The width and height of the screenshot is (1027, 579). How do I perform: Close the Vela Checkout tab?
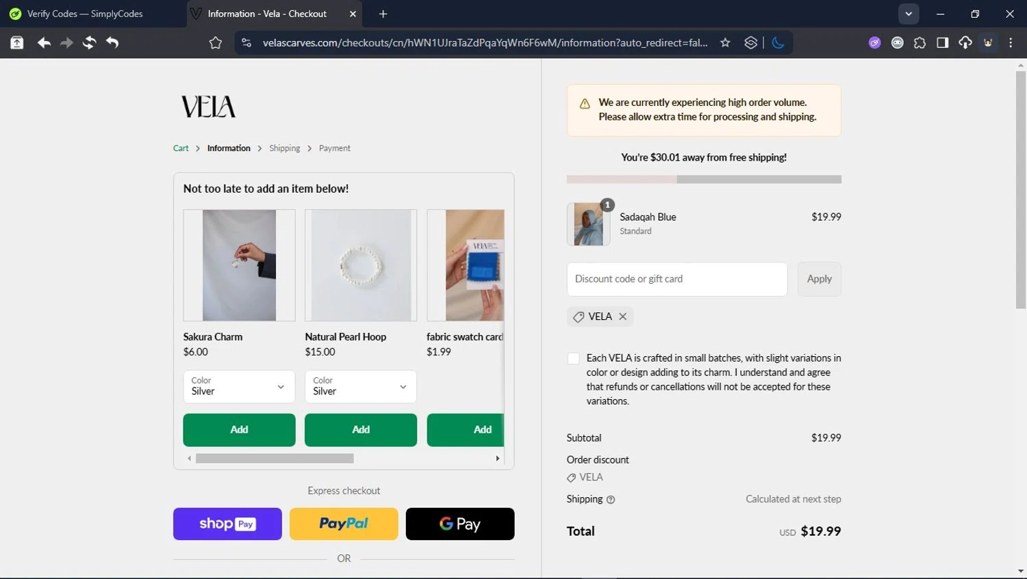(x=353, y=14)
